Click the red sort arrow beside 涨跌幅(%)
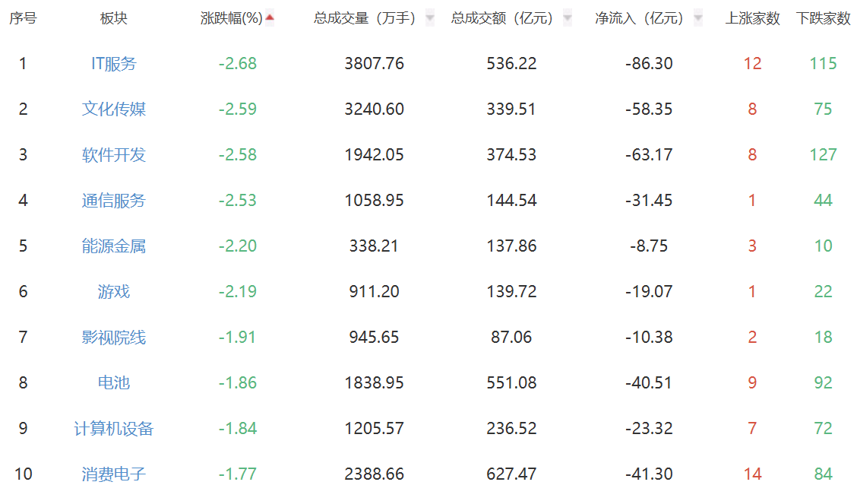Viewport: 857px width, 501px height. pos(270,17)
